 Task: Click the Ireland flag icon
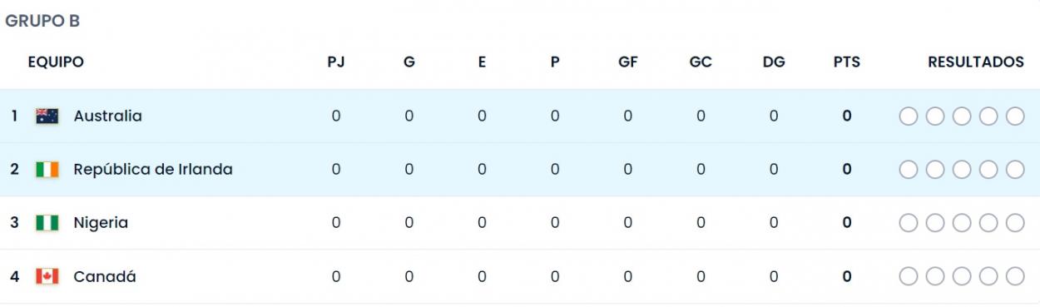(47, 170)
